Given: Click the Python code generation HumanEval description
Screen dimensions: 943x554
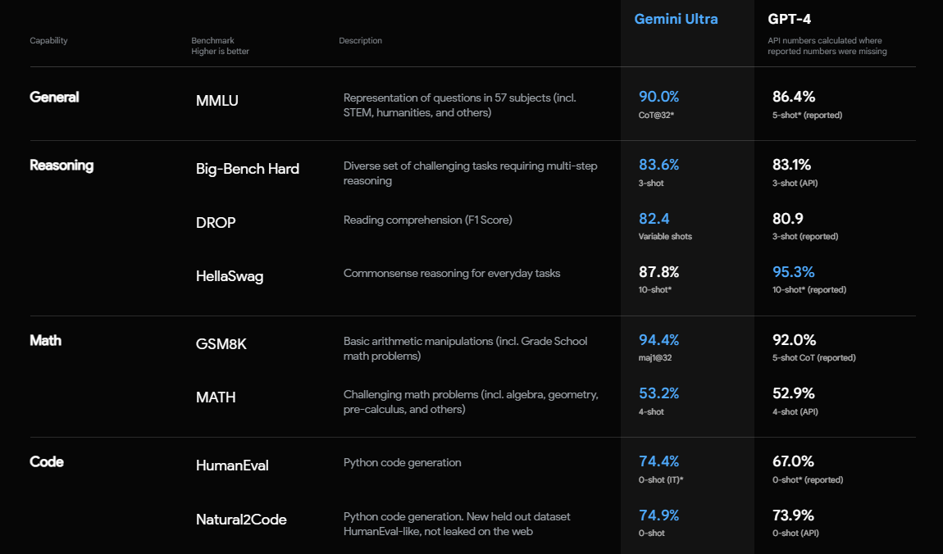Looking at the screenshot, I should point(403,463).
